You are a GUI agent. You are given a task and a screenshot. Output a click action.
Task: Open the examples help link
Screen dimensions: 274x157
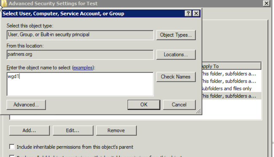pos(83,68)
